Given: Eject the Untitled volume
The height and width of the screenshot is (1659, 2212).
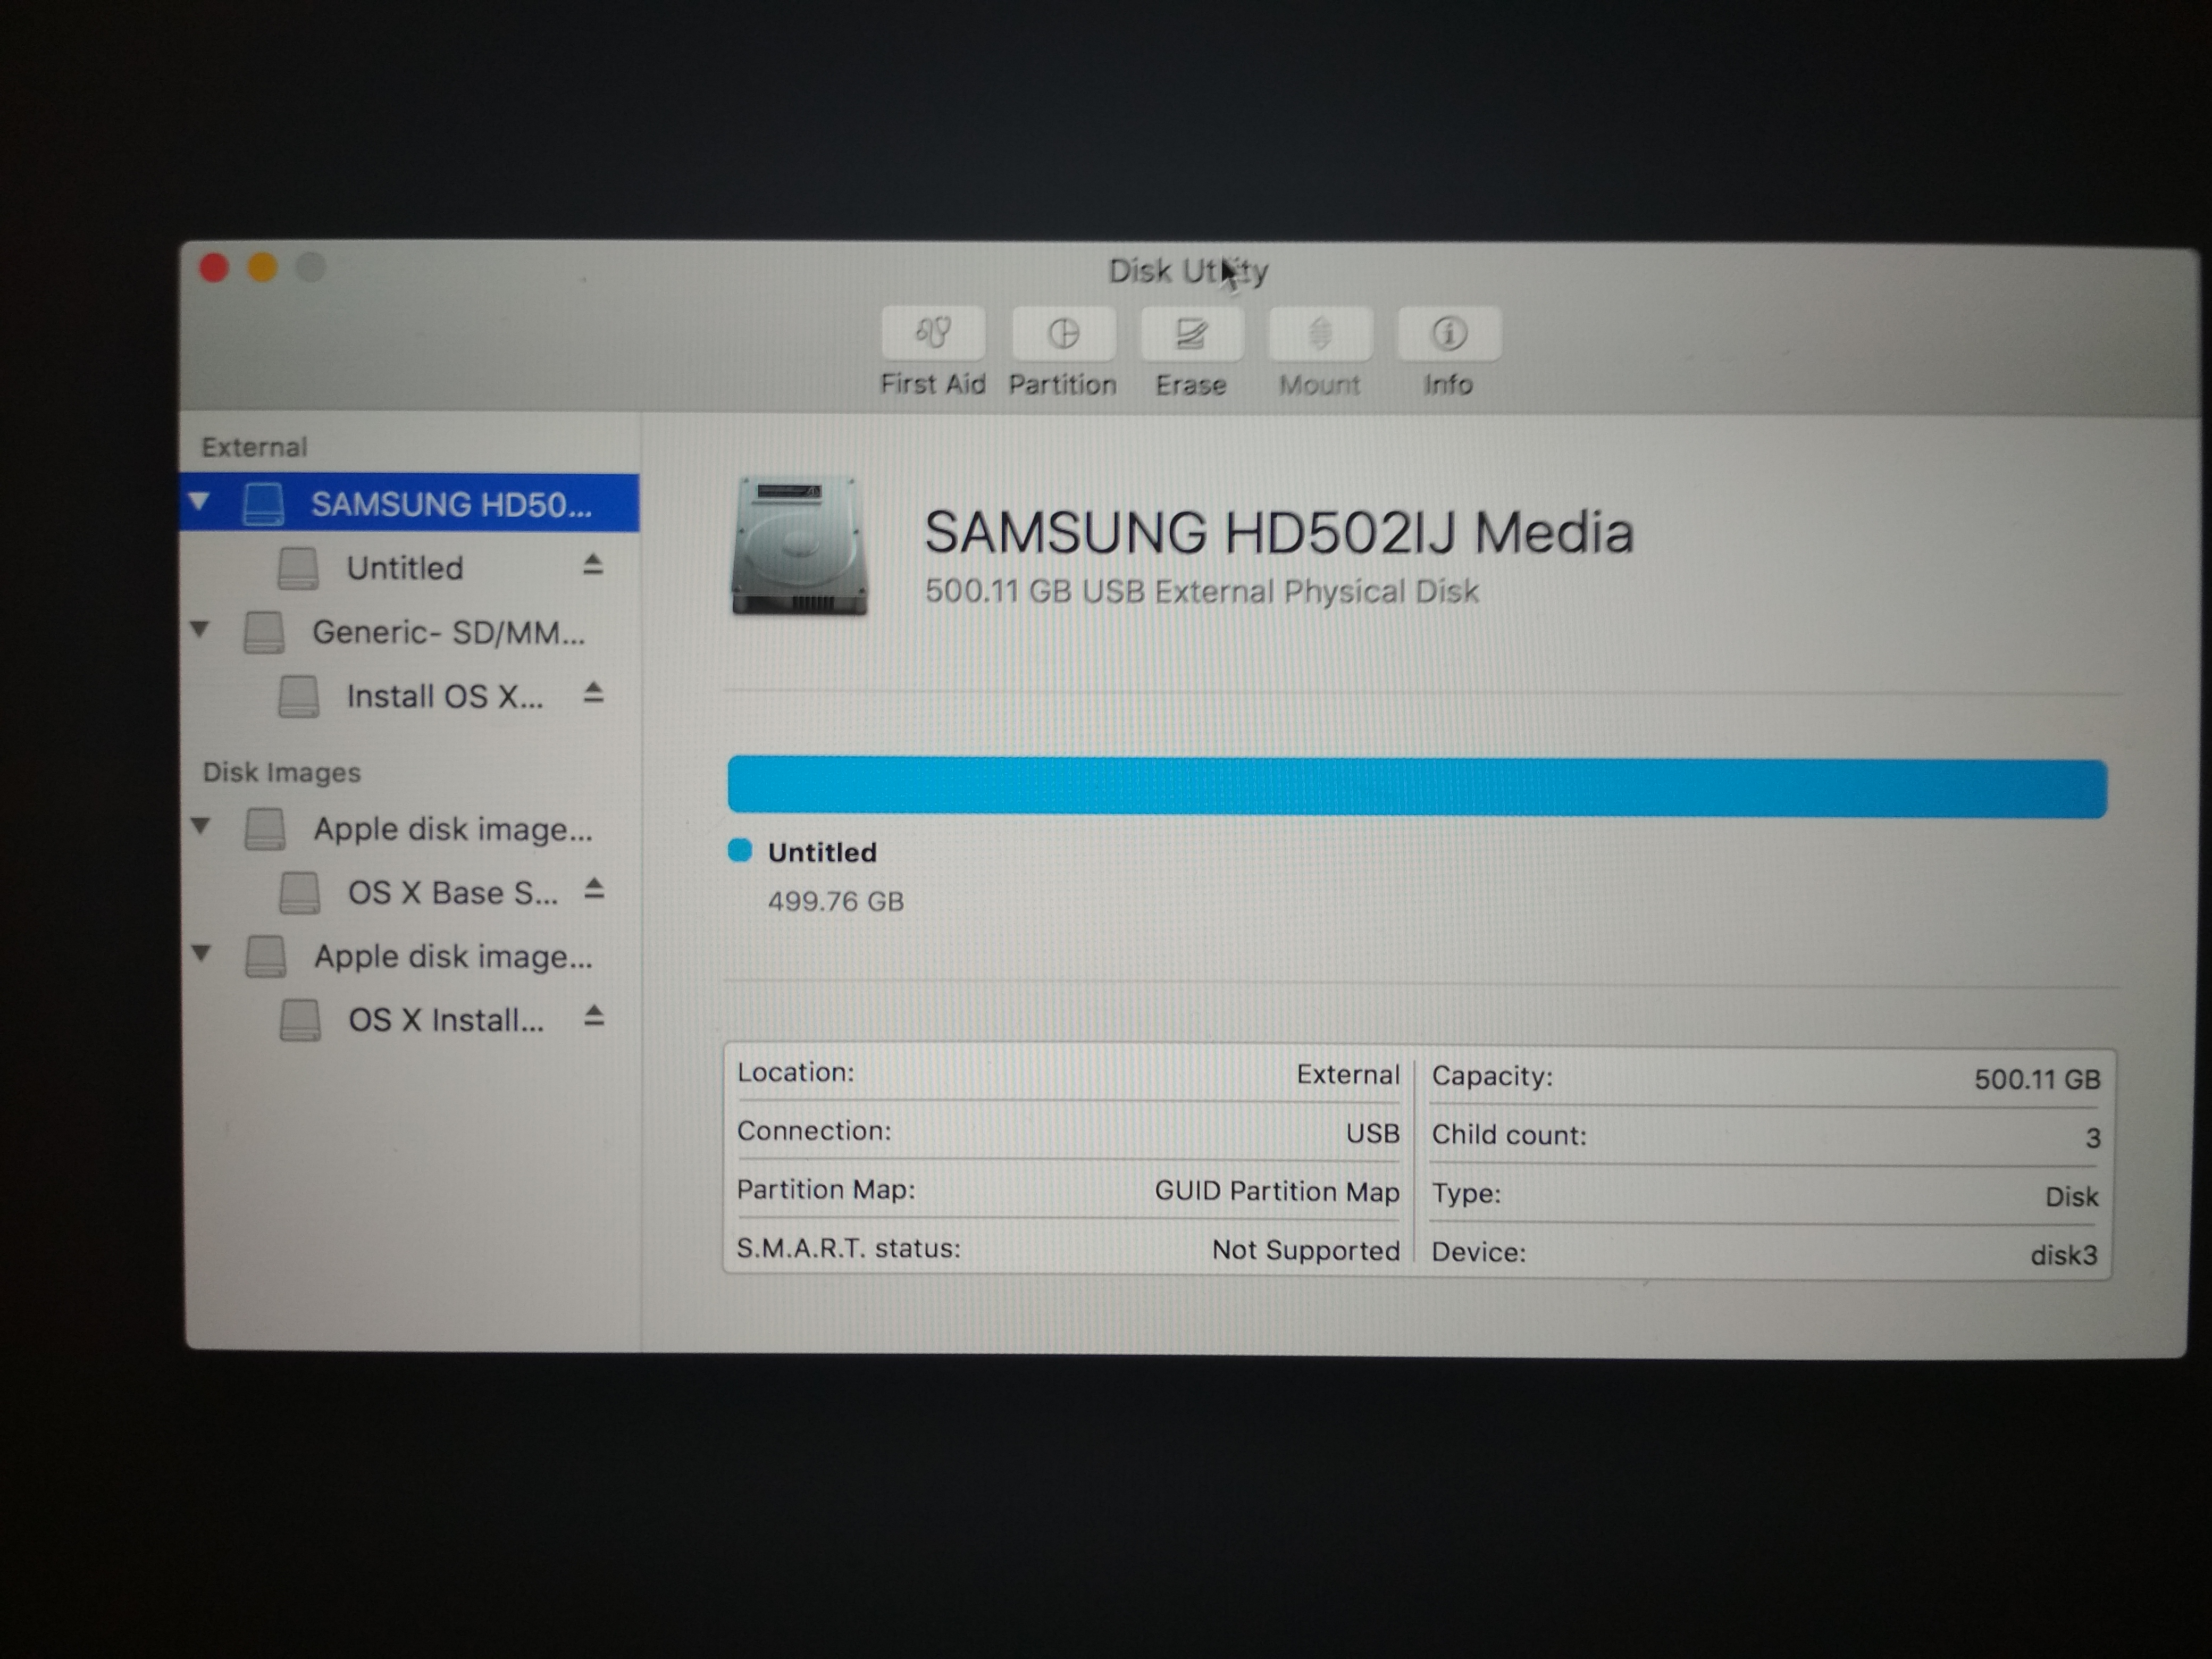Looking at the screenshot, I should [x=593, y=565].
